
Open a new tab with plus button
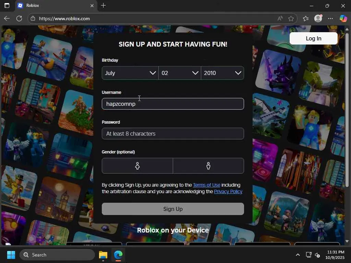point(104,5)
